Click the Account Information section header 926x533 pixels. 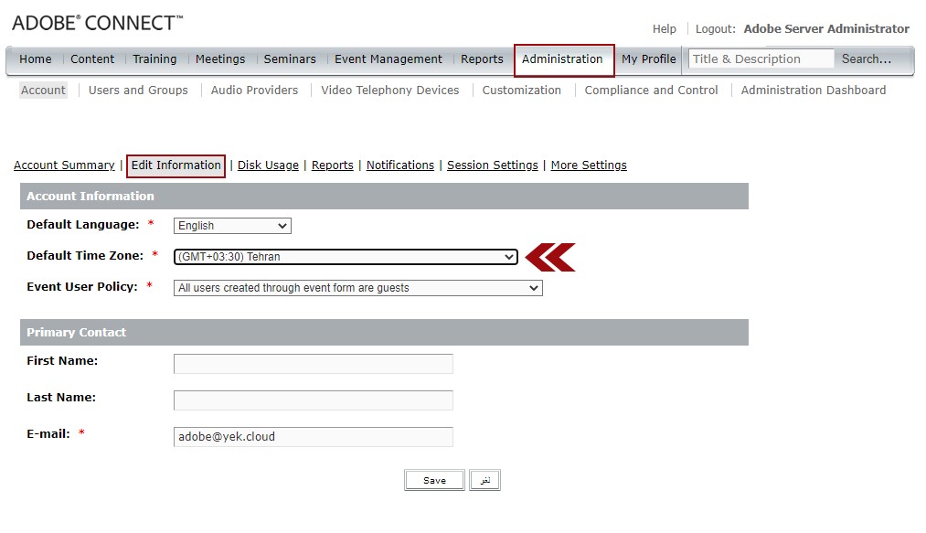(385, 197)
